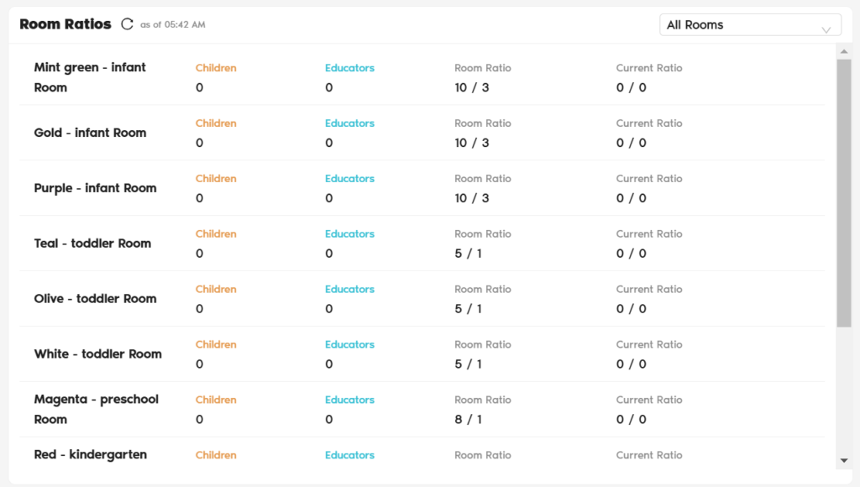The width and height of the screenshot is (860, 487).
Task: Click White - toddler Room name
Action: (x=97, y=354)
